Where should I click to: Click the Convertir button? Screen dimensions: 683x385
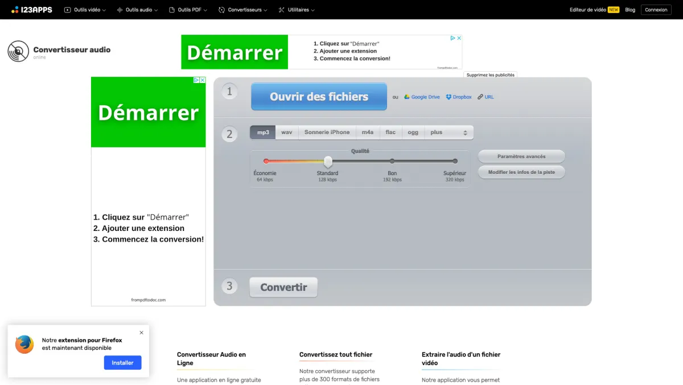coord(283,287)
